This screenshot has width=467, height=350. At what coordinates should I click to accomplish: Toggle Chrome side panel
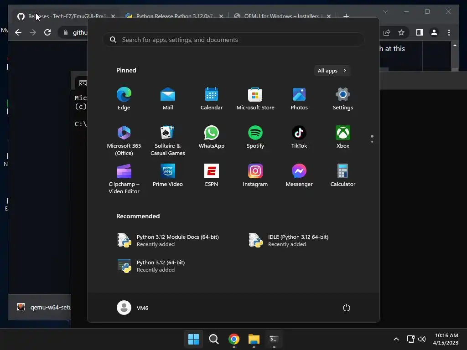coord(420,32)
